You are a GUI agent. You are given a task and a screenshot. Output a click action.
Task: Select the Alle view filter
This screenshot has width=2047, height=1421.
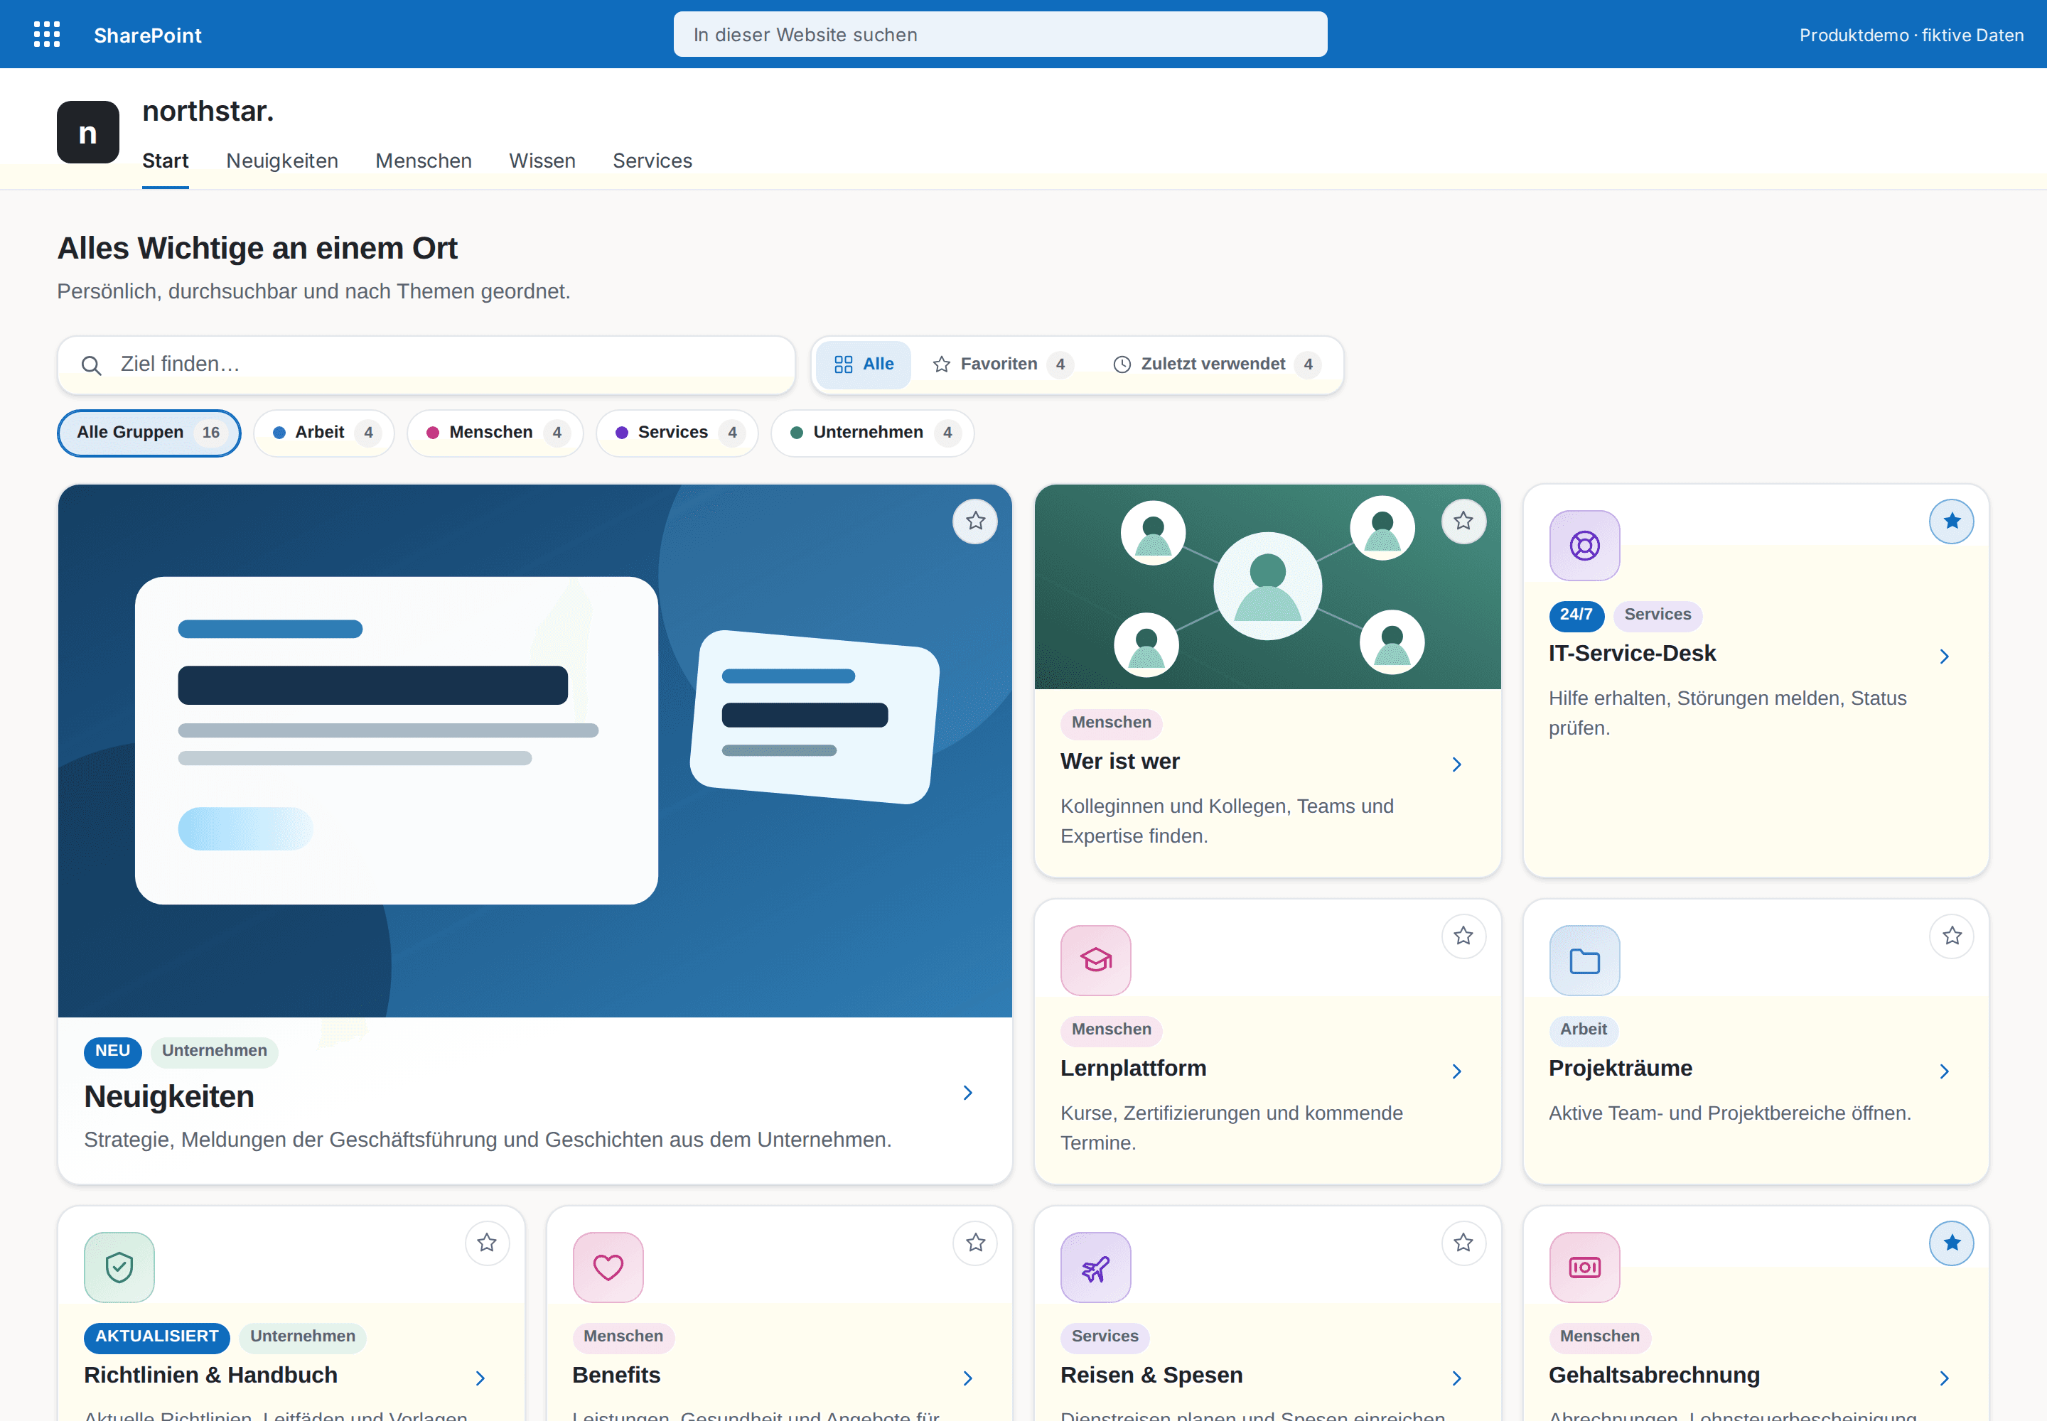pyautogui.click(x=863, y=364)
